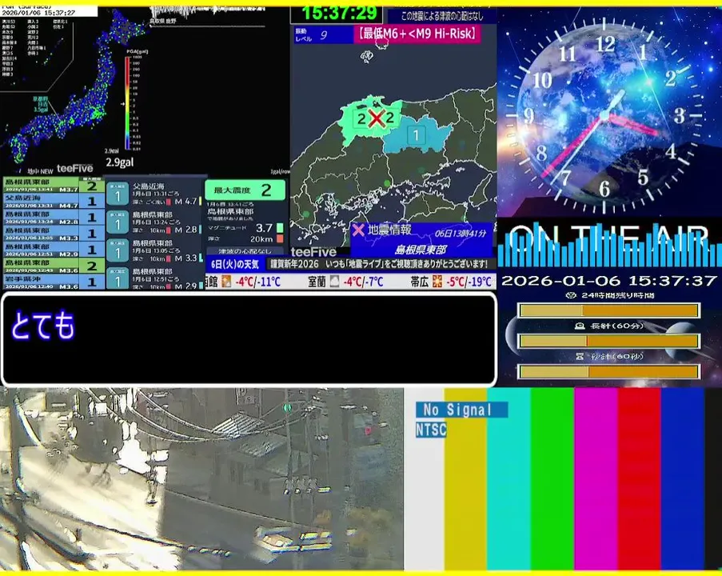Click the 【最低M6+<M9 Hi-Risk】 banner
The height and width of the screenshot is (576, 722).
point(417,34)
